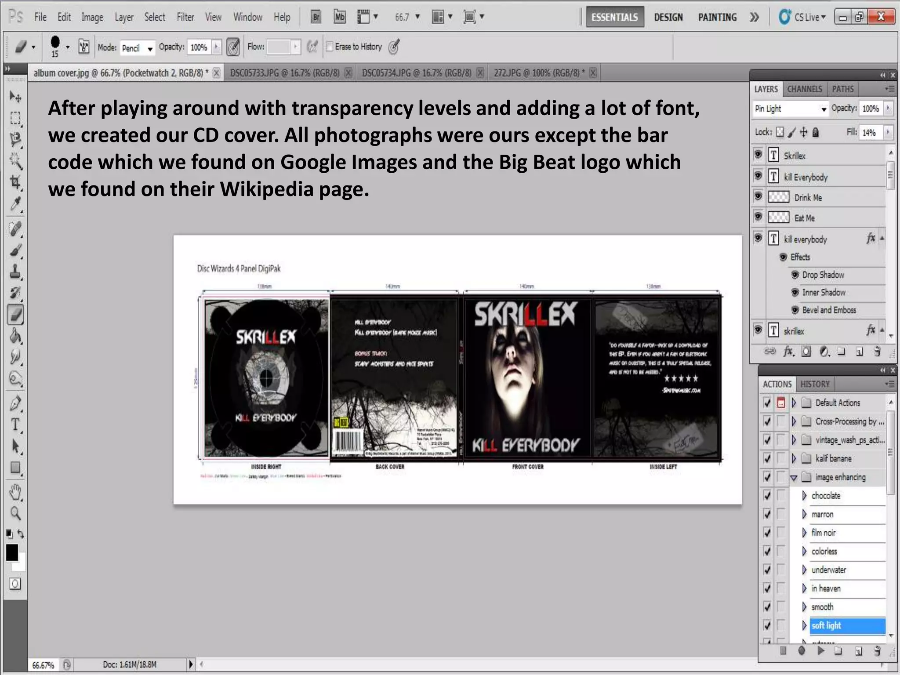Hide the Drink Me layer

(758, 196)
